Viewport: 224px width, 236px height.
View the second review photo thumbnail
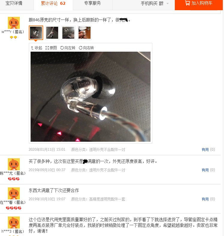[52, 33]
